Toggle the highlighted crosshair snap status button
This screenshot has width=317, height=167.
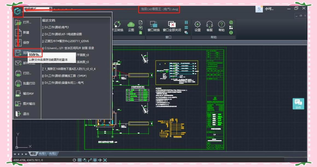pos(95,160)
